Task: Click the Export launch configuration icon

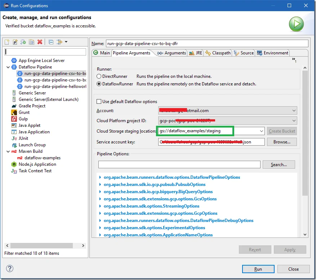Action: pos(23,42)
